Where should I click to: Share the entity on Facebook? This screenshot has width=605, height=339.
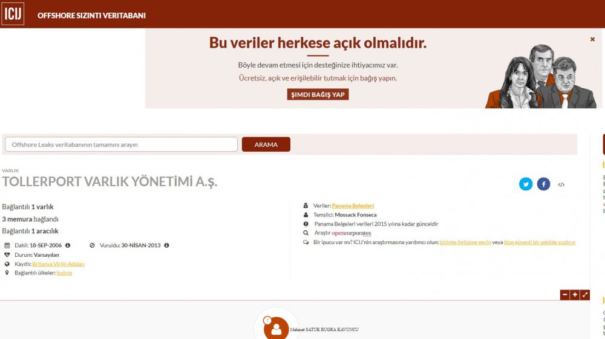[x=543, y=184]
